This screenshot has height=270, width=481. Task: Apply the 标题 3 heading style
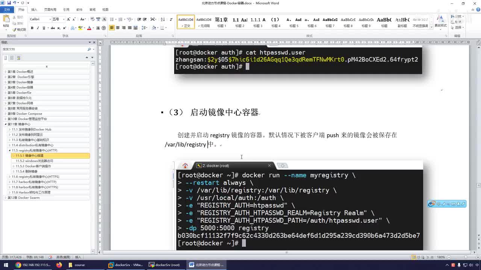click(258, 22)
